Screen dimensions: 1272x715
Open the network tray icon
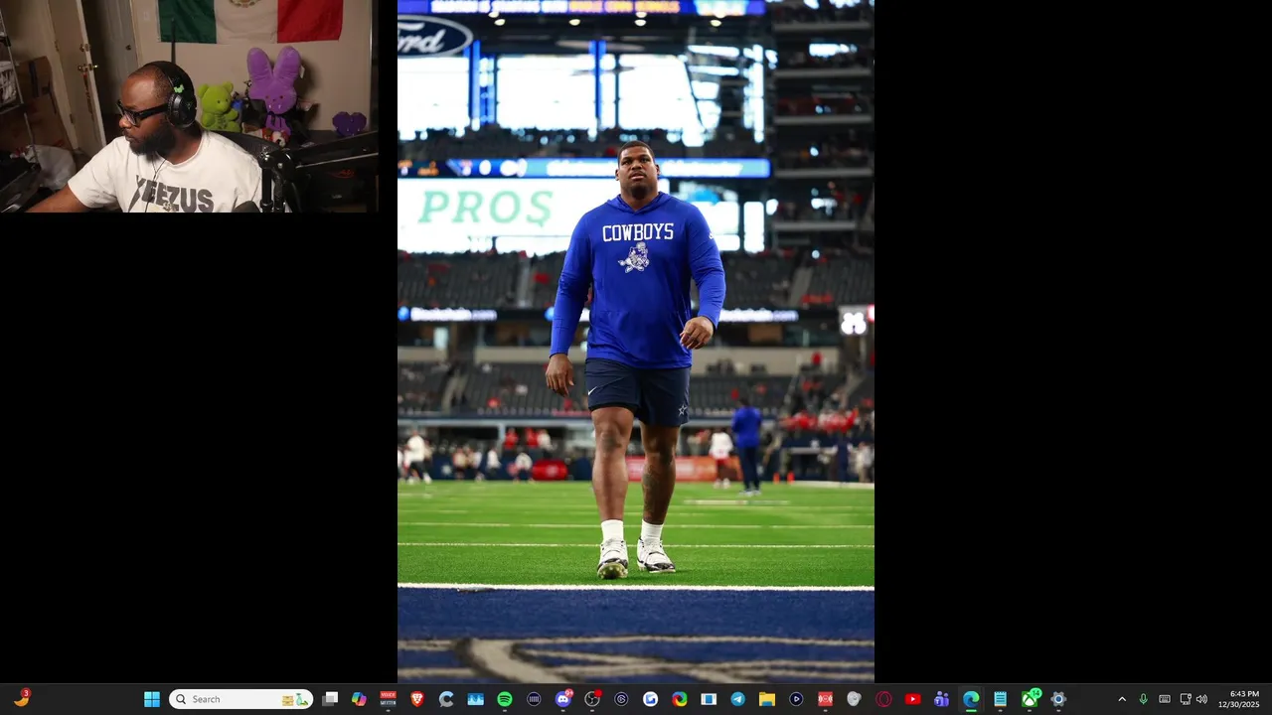[1185, 699]
